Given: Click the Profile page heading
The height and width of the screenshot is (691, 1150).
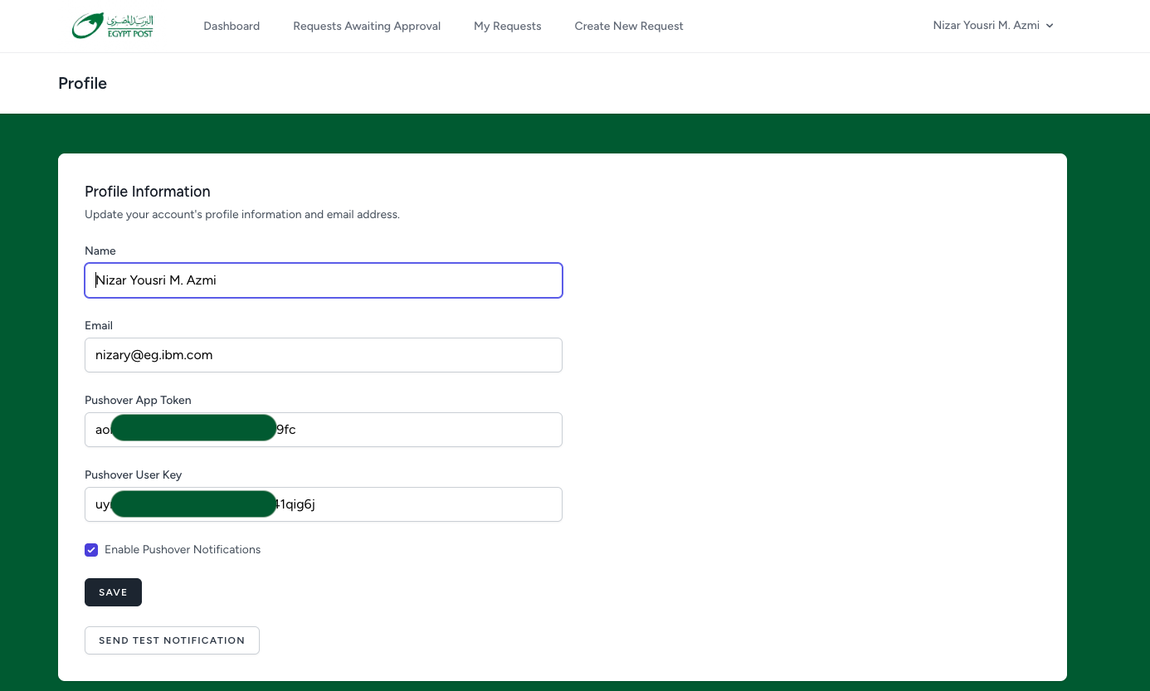Looking at the screenshot, I should (x=82, y=84).
